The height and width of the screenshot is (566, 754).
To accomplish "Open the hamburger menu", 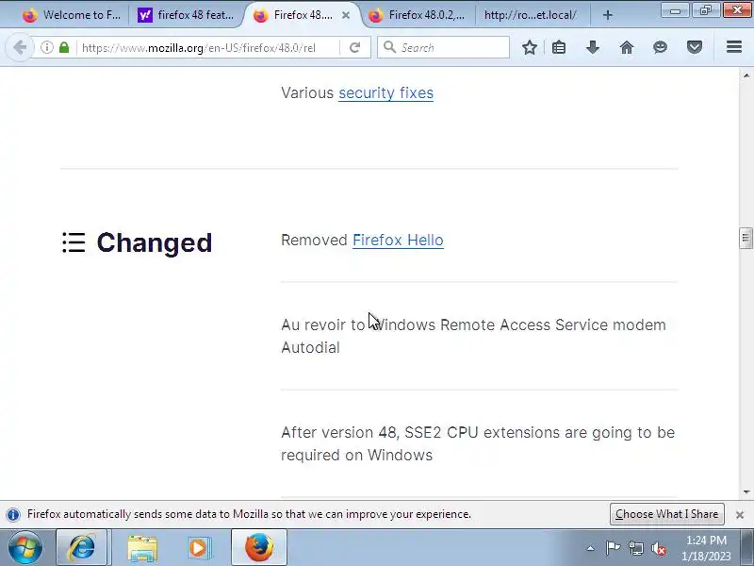I will pos(734,46).
